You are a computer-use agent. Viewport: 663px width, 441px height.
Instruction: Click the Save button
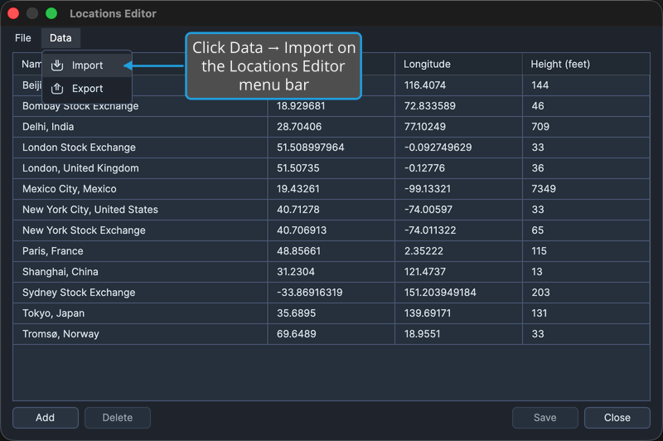(x=545, y=418)
